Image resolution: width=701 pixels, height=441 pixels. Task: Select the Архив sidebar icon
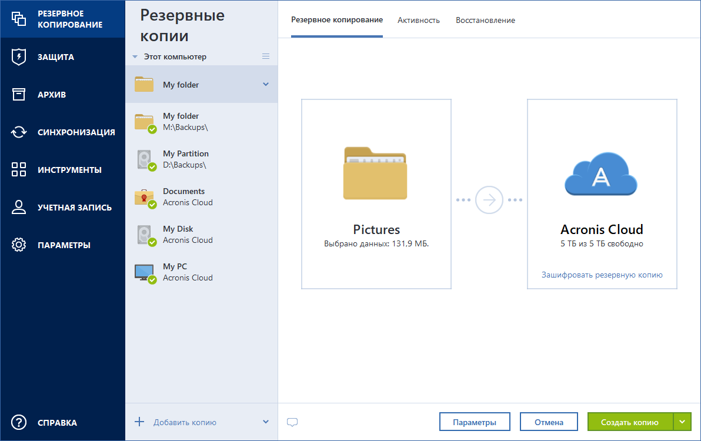(51, 94)
